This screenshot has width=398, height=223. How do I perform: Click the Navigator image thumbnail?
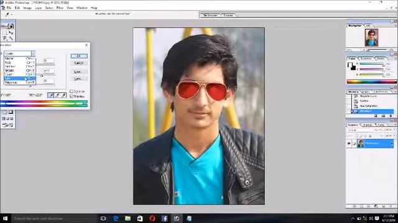tap(371, 37)
